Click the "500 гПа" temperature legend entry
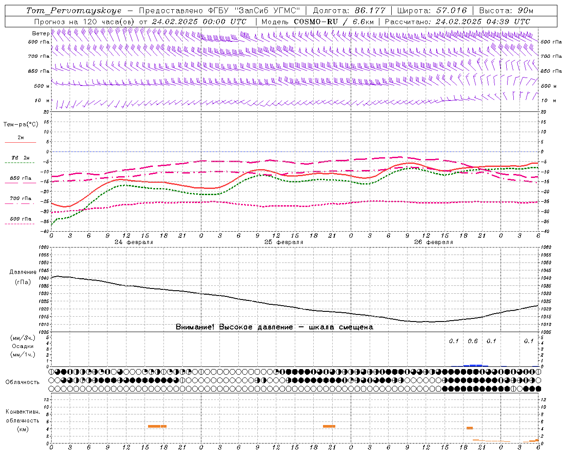This screenshot has width=564, height=451. (21, 219)
